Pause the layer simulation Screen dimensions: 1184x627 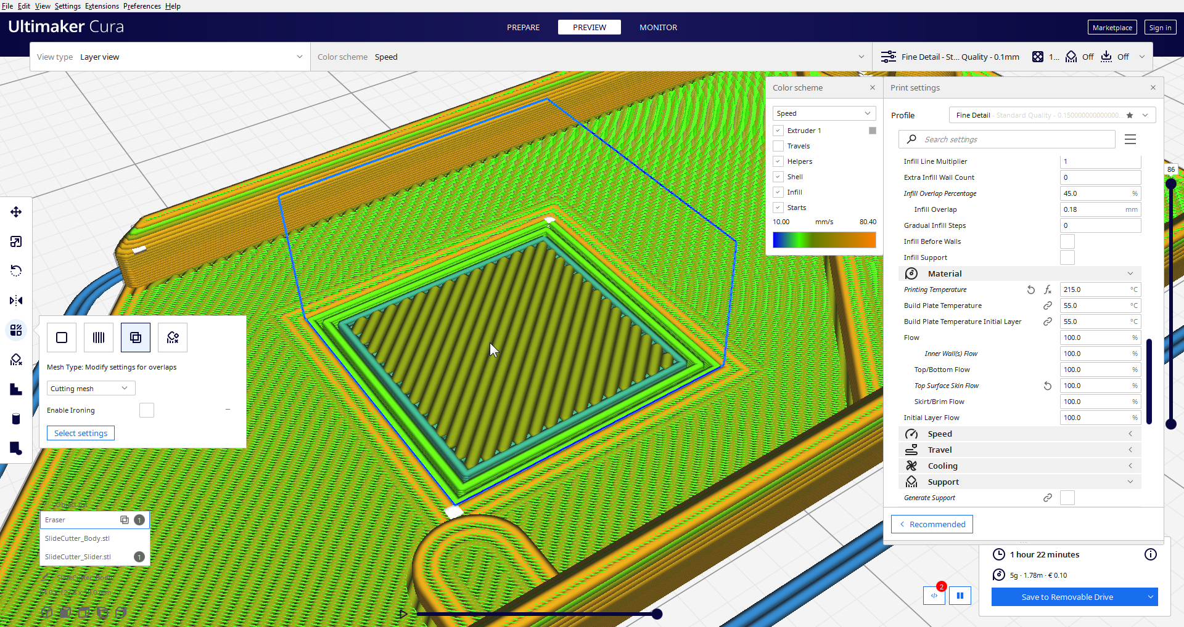click(960, 596)
